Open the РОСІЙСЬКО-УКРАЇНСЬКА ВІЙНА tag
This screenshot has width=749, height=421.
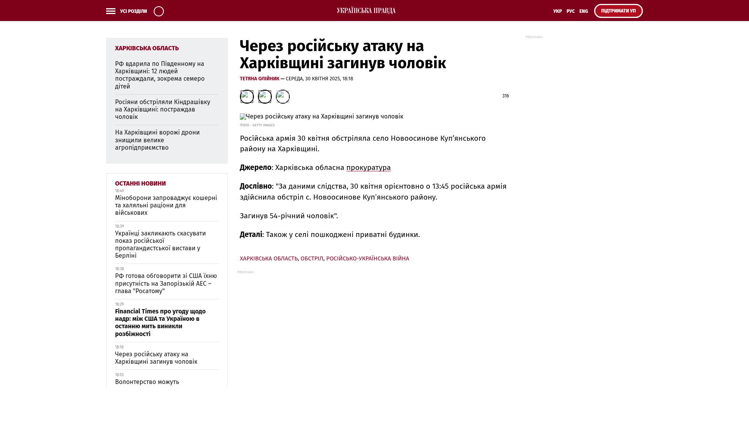(367, 258)
